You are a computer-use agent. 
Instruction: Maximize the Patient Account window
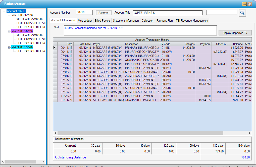244,4
